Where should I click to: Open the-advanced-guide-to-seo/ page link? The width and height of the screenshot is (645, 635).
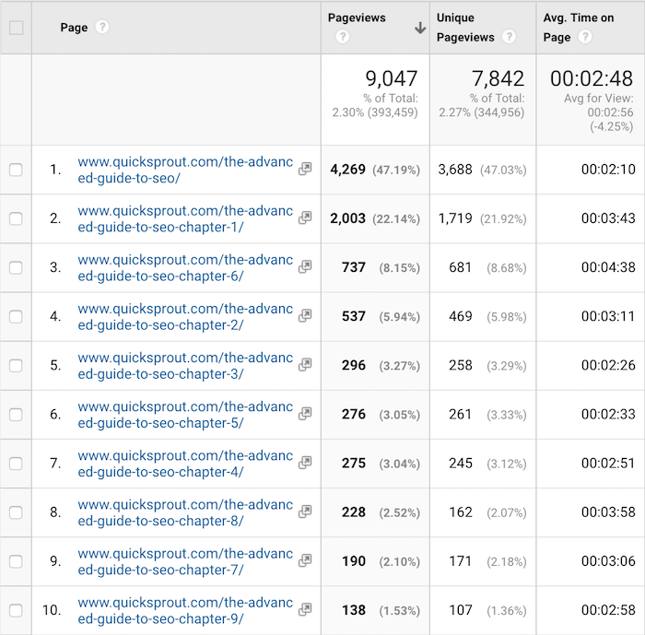click(x=185, y=170)
